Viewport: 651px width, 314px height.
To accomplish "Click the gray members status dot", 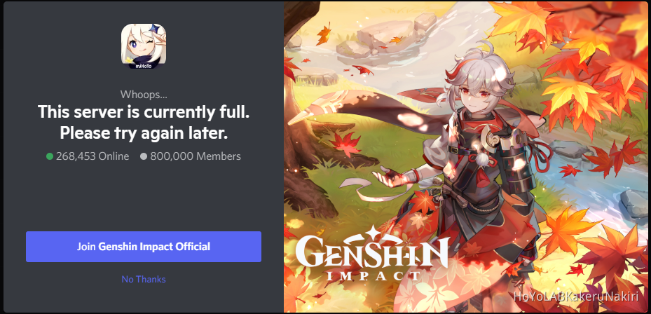I will 144,156.
